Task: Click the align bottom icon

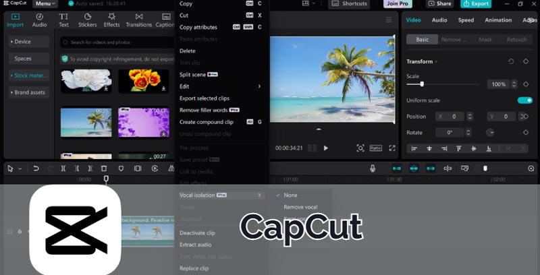Action: click(489, 148)
